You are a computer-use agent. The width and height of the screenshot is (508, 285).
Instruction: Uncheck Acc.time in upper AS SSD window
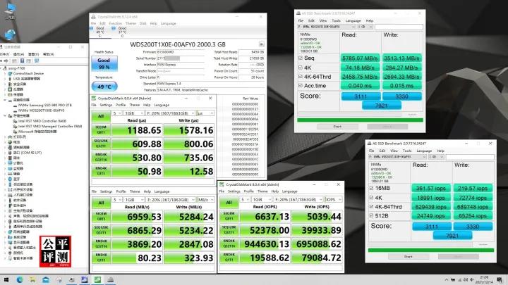coord(301,86)
